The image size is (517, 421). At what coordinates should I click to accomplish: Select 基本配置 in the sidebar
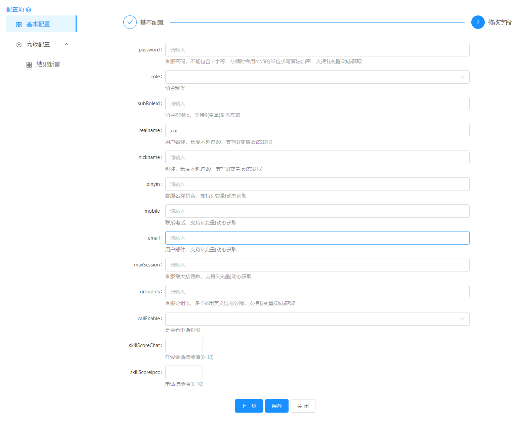[38, 24]
